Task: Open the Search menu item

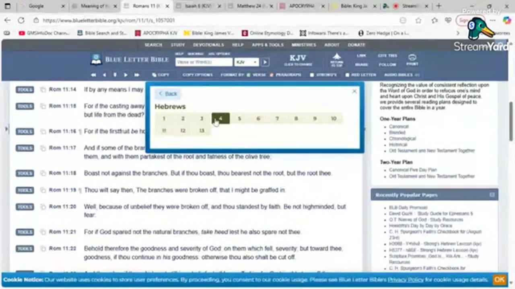Action: 153,45
